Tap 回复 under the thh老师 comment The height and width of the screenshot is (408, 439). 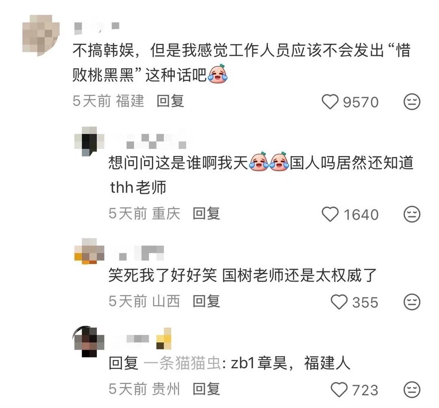(x=206, y=214)
